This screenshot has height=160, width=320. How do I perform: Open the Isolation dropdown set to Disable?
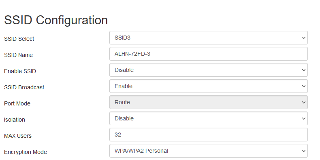tap(208, 118)
